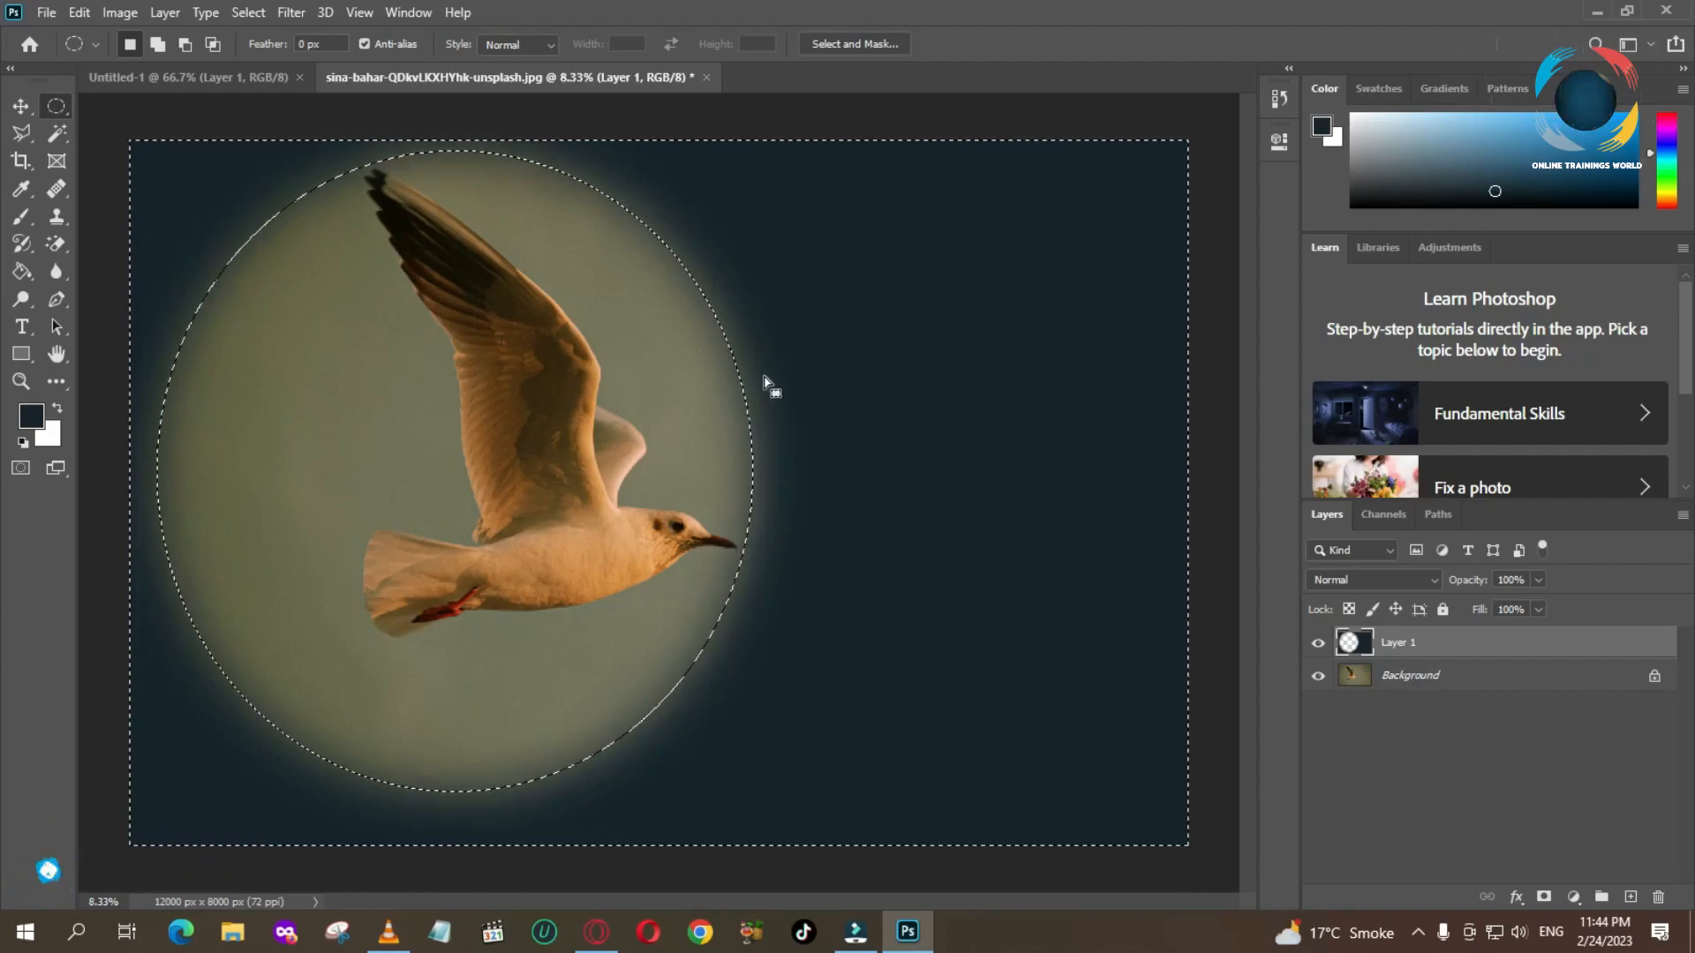Expand the Adjustments panel tab
The height and width of the screenshot is (953, 1695).
(1450, 247)
